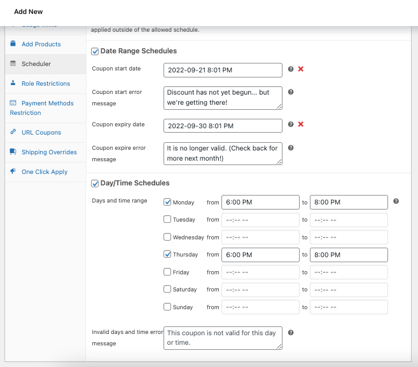Click the Wednesday to time field

[x=349, y=237]
